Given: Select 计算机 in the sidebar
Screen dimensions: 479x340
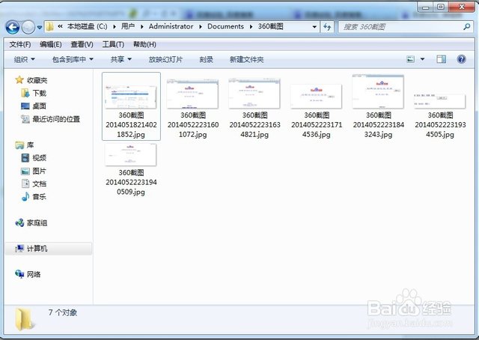Looking at the screenshot, I should point(37,249).
